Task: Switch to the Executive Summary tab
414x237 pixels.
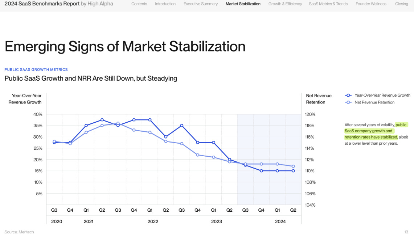Action: 200,4
